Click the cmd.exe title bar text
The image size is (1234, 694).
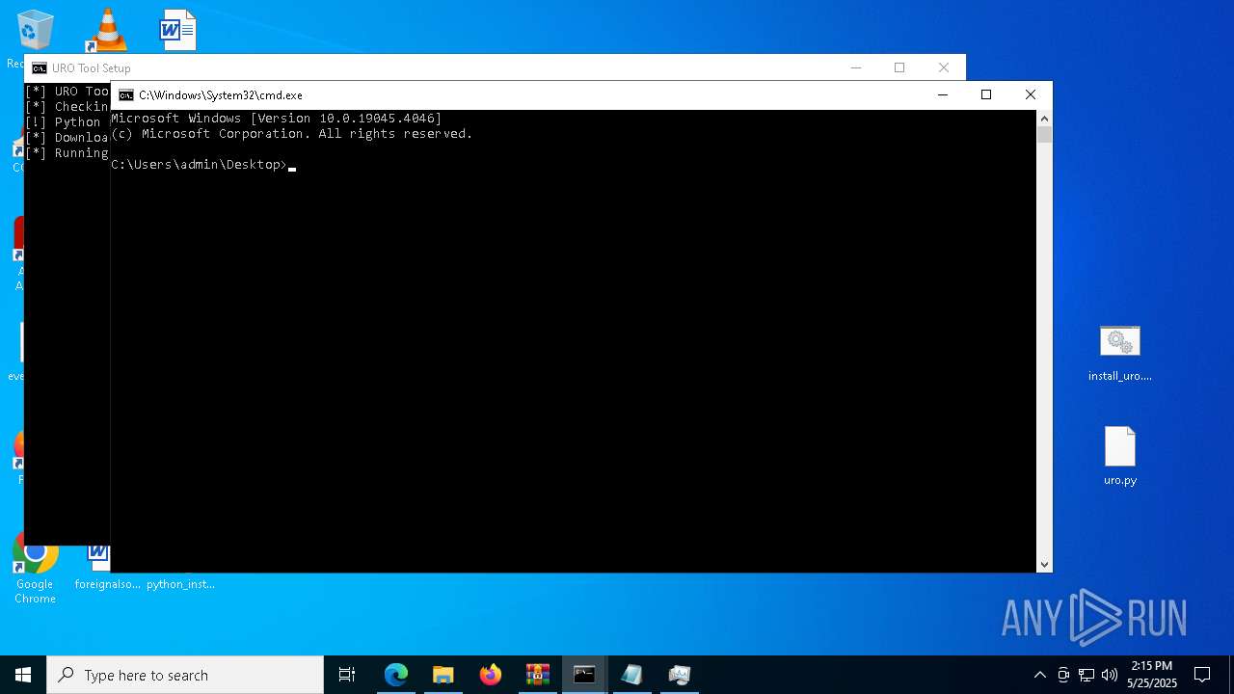(221, 95)
